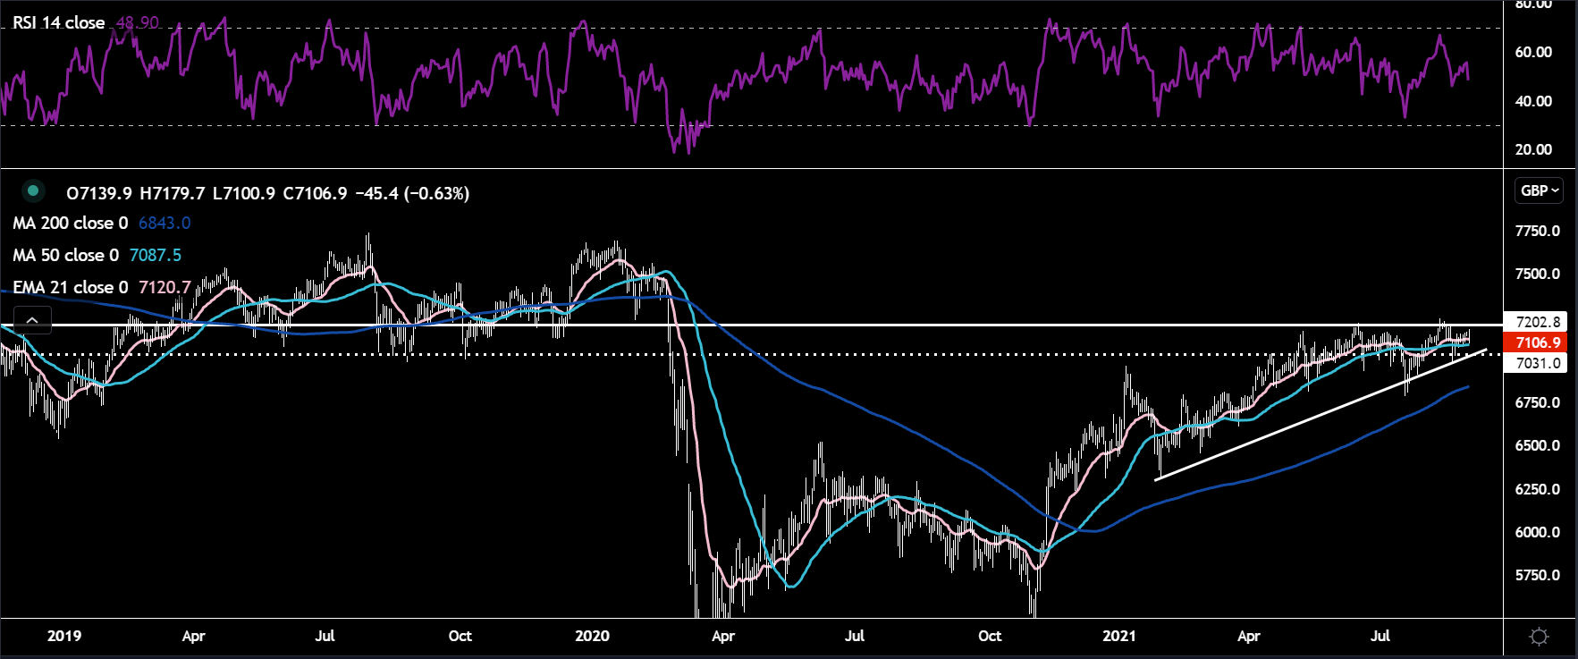Select the MA 200 close 0 indicator
Viewport: 1578px width, 659px height.
click(x=71, y=223)
